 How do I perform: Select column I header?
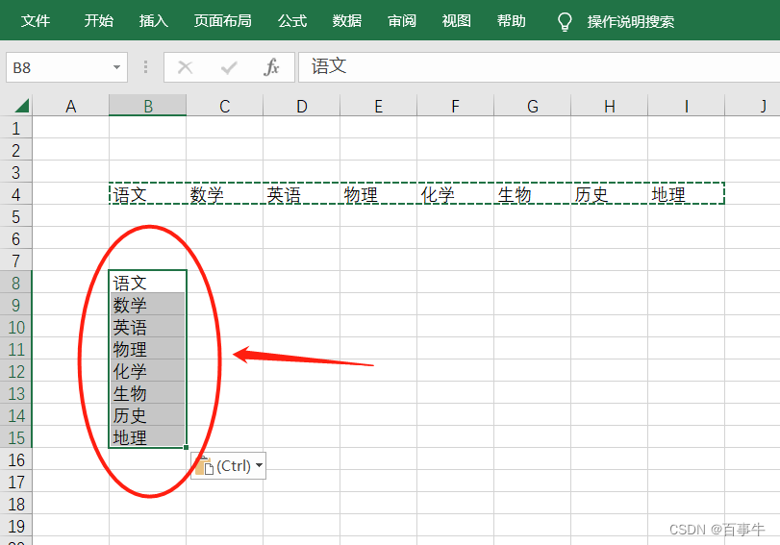click(x=687, y=106)
